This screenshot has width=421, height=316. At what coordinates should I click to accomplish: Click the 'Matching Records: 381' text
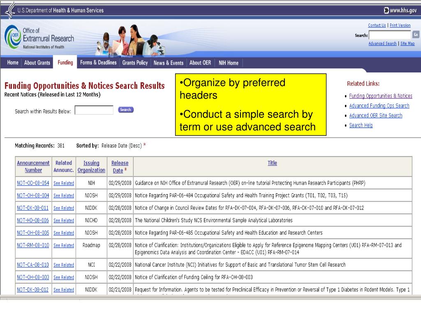40,146
